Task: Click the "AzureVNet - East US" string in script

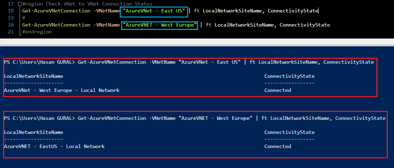Action: tap(154, 11)
